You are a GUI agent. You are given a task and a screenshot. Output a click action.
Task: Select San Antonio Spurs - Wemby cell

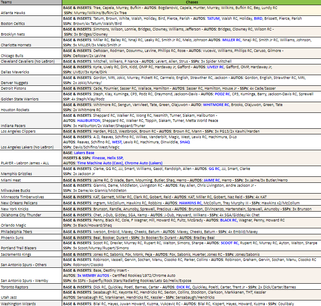(x=26, y=280)
